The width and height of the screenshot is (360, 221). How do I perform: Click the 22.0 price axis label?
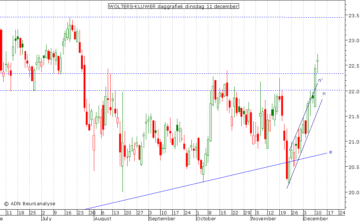pyautogui.click(x=354, y=91)
